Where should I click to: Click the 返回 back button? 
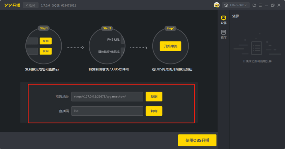click(x=31, y=5)
